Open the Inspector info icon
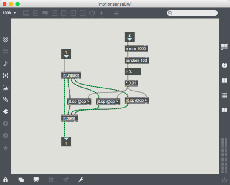 tap(224, 65)
